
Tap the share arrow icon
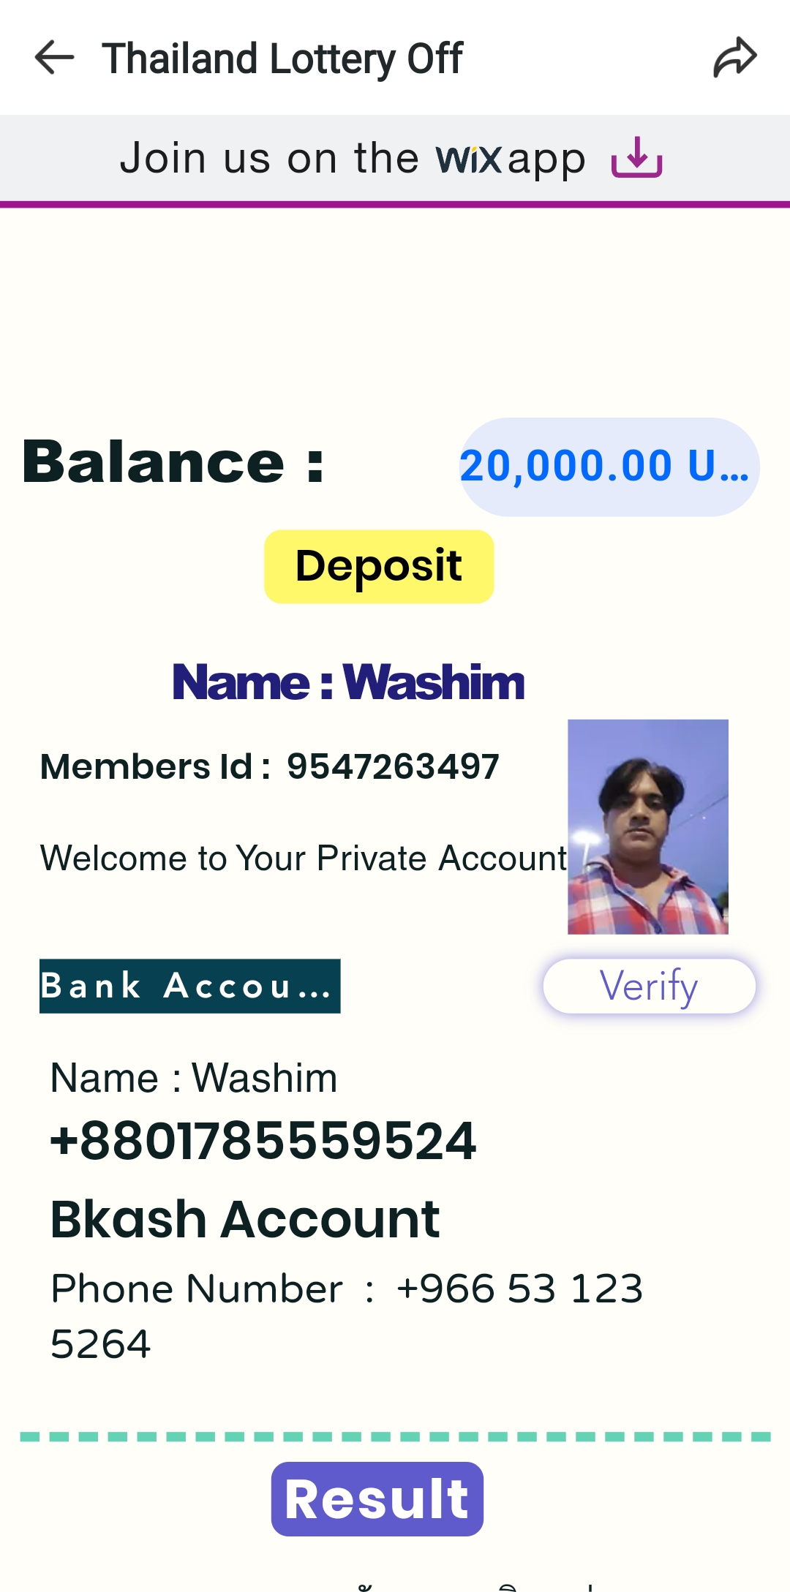(734, 58)
